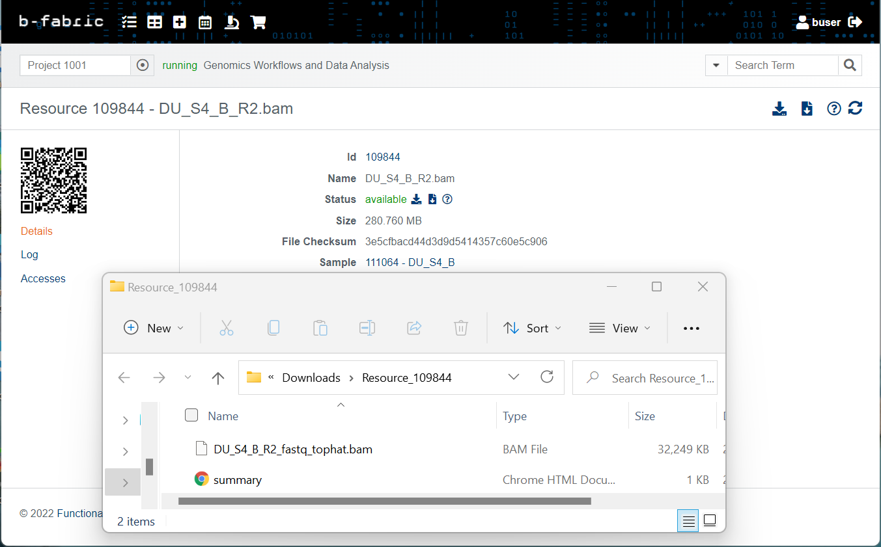
Task: Click the help icon beside the Status row
Action: 447,200
